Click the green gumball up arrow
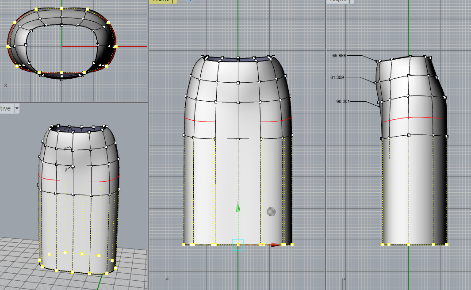 pyautogui.click(x=238, y=207)
